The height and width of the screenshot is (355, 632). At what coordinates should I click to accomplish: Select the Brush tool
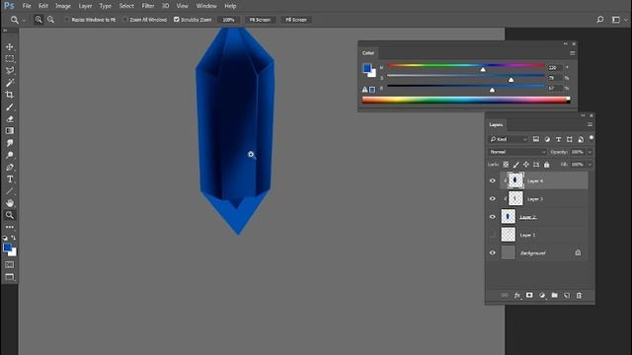(x=10, y=107)
